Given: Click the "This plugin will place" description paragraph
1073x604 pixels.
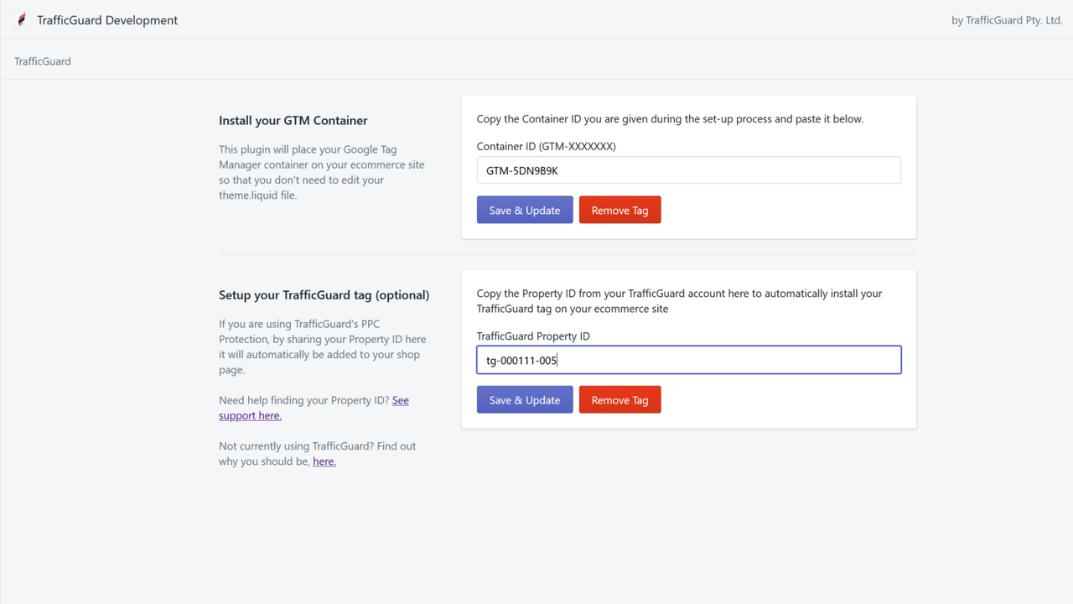Looking at the screenshot, I should [x=322, y=172].
